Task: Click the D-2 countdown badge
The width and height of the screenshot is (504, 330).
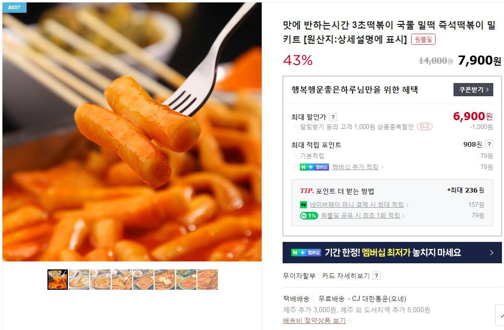Action: coord(424,126)
